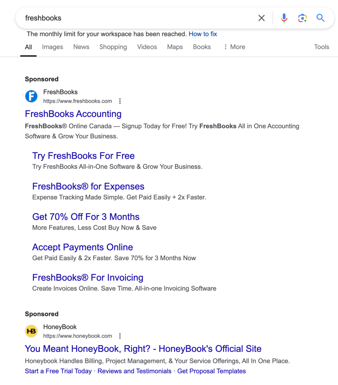Expand the More search categories menu
338x385 pixels.
[234, 47]
